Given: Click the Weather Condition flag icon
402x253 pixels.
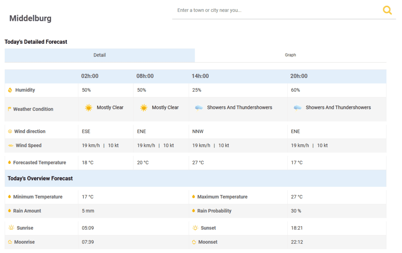Looking at the screenshot, I should 10,109.
